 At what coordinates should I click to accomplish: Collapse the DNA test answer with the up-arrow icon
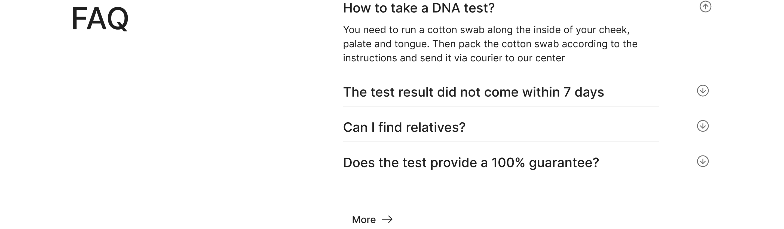[705, 6]
